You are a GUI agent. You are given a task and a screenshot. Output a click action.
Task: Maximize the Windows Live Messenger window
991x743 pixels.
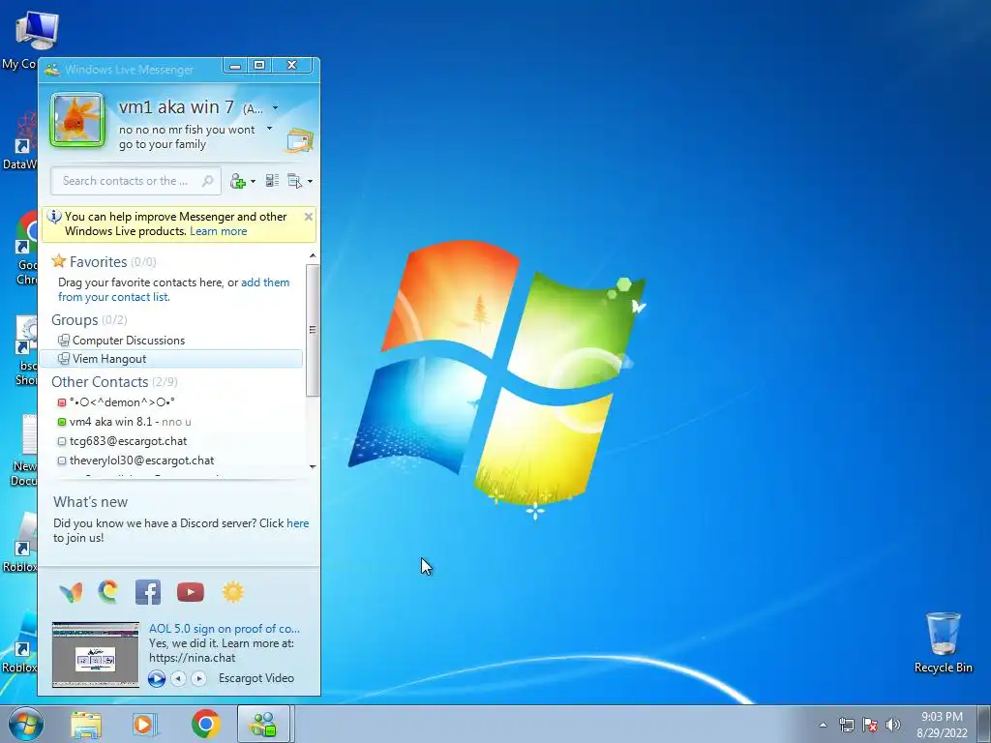pos(259,65)
